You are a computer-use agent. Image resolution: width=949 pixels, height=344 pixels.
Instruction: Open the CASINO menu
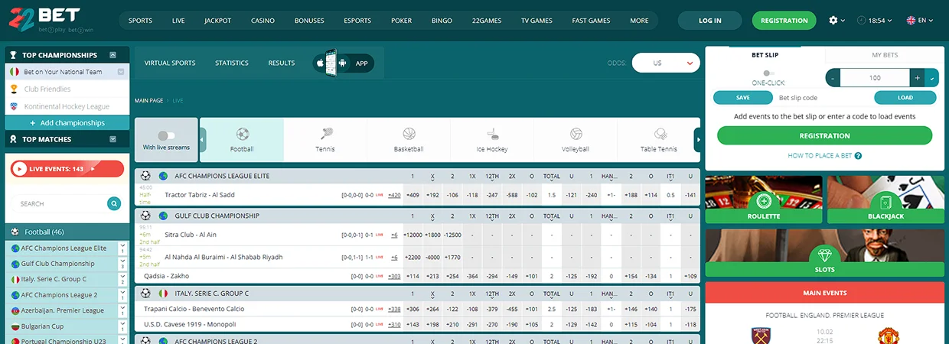pyautogui.click(x=263, y=21)
